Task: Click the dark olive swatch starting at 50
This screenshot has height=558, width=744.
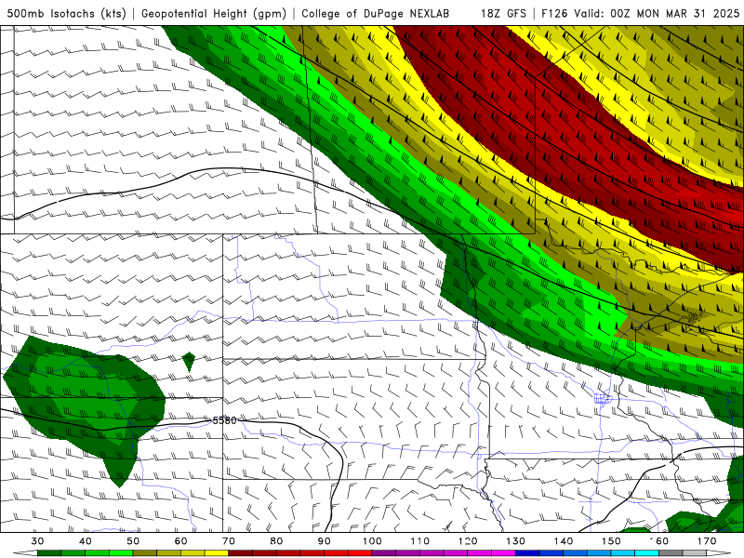Action: (145, 553)
